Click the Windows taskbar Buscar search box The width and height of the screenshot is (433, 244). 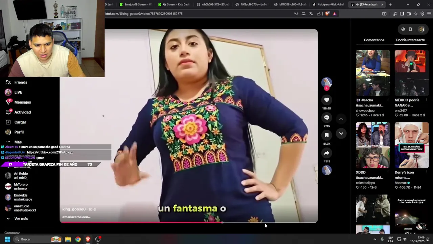pyautogui.click(x=38, y=239)
